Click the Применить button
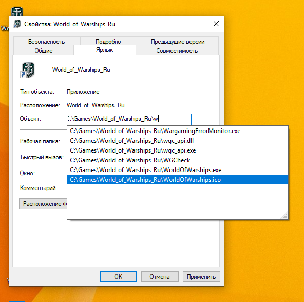304x302 pixels. (x=201, y=276)
